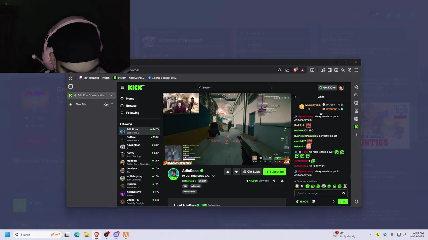
Task: Select the AdinRoss Stream vertical tab
Action: pos(91,95)
